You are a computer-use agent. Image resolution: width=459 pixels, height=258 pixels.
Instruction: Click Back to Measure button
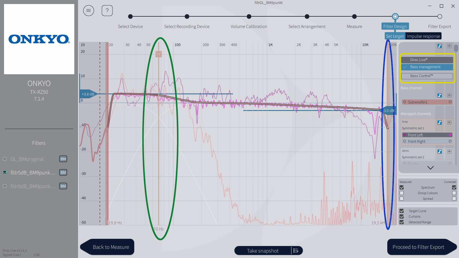click(x=107, y=247)
